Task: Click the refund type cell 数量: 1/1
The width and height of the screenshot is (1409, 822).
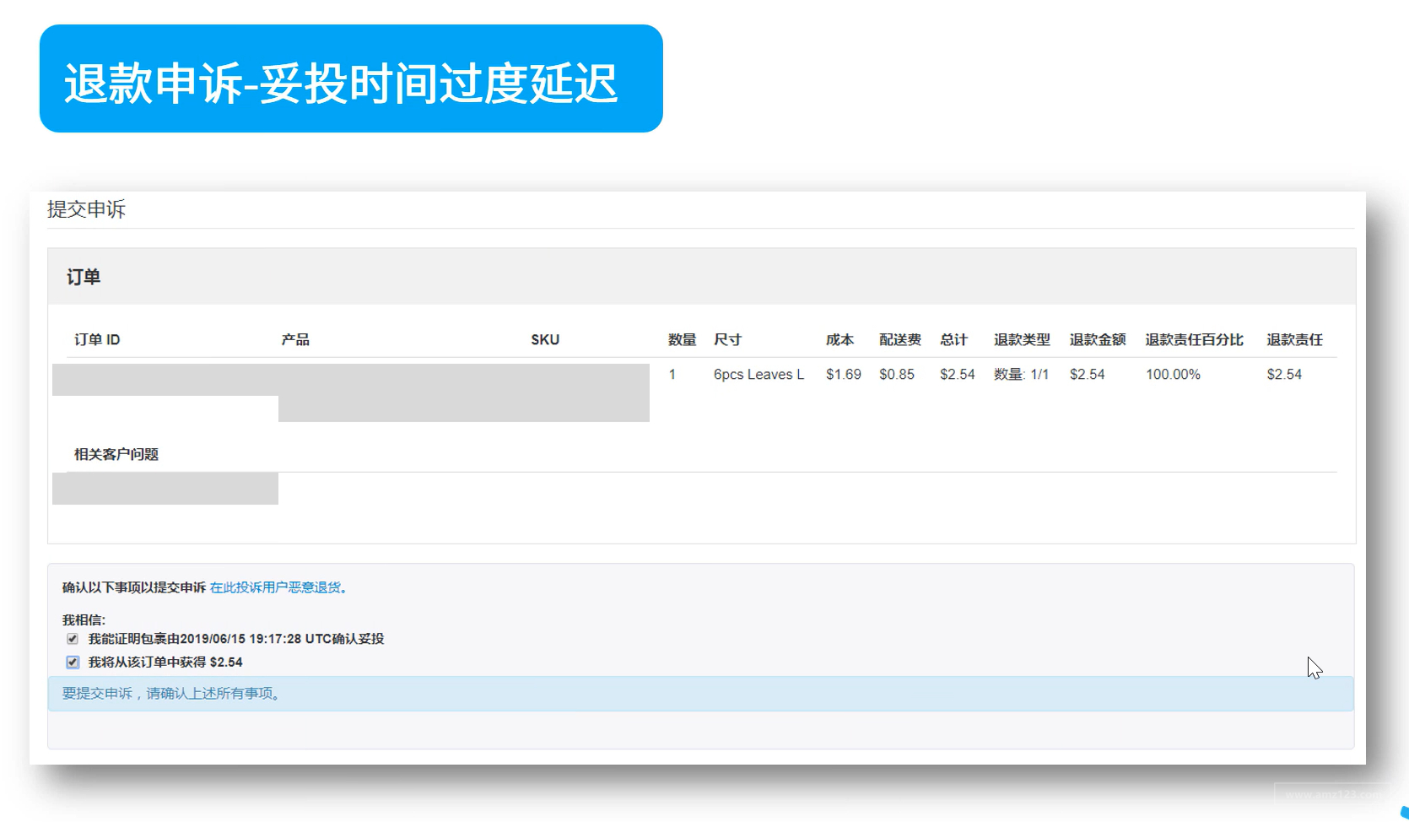Action: pos(1022,374)
